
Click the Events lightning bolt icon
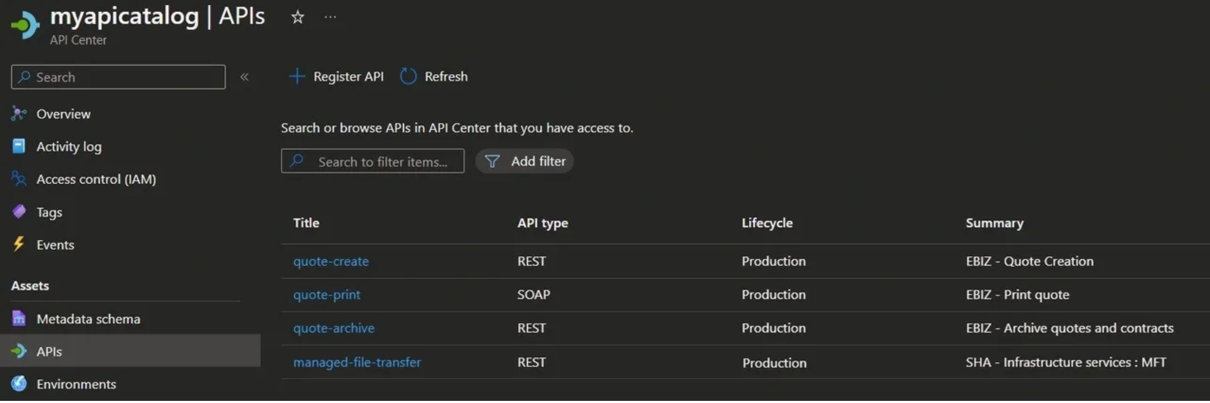[19, 245]
